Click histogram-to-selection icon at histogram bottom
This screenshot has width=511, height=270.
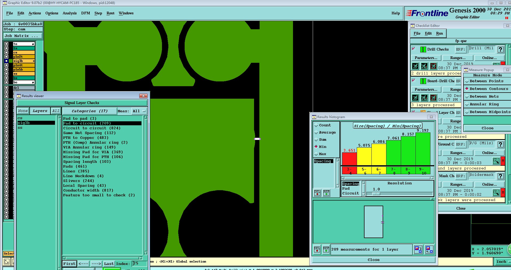(418, 249)
